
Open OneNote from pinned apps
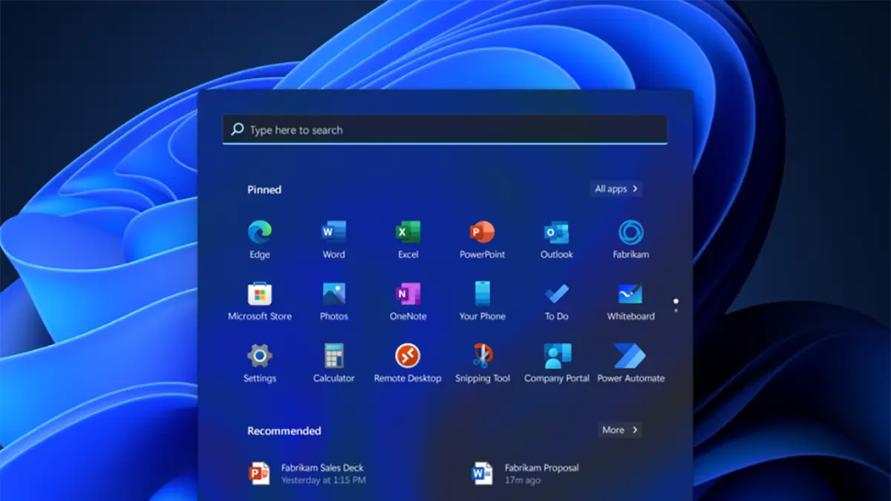[408, 295]
